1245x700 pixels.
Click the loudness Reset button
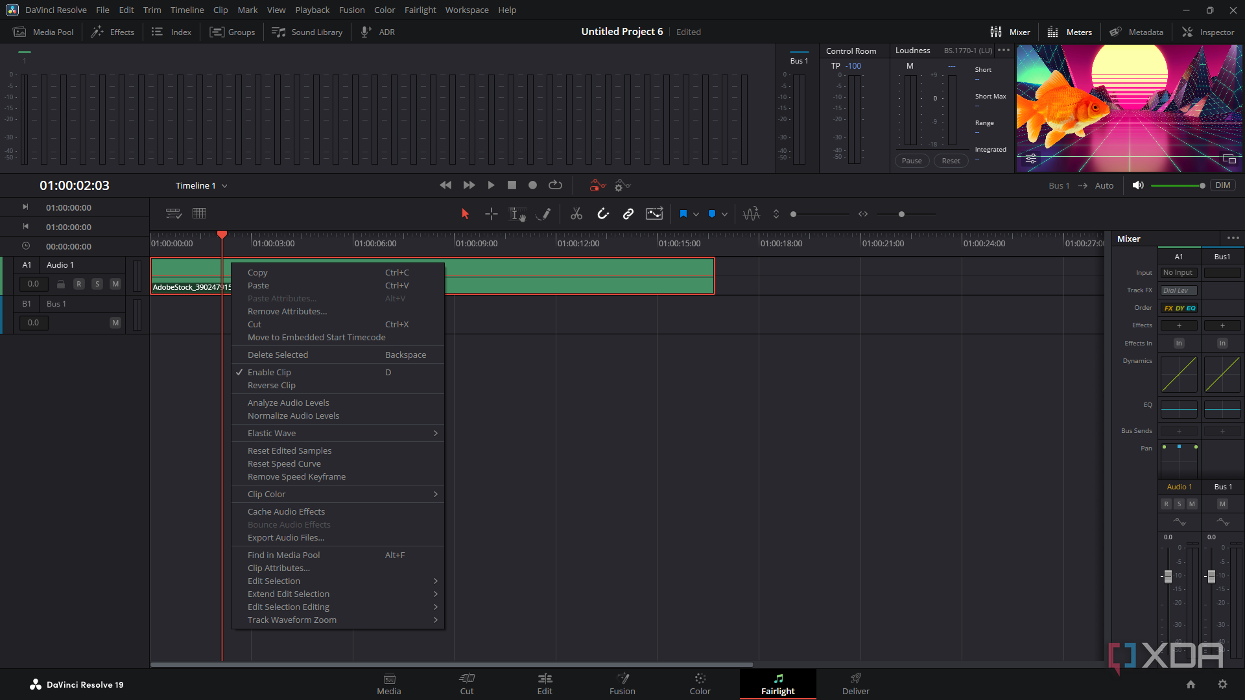[951, 161]
